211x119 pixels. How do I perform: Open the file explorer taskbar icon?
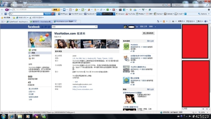point(20,116)
